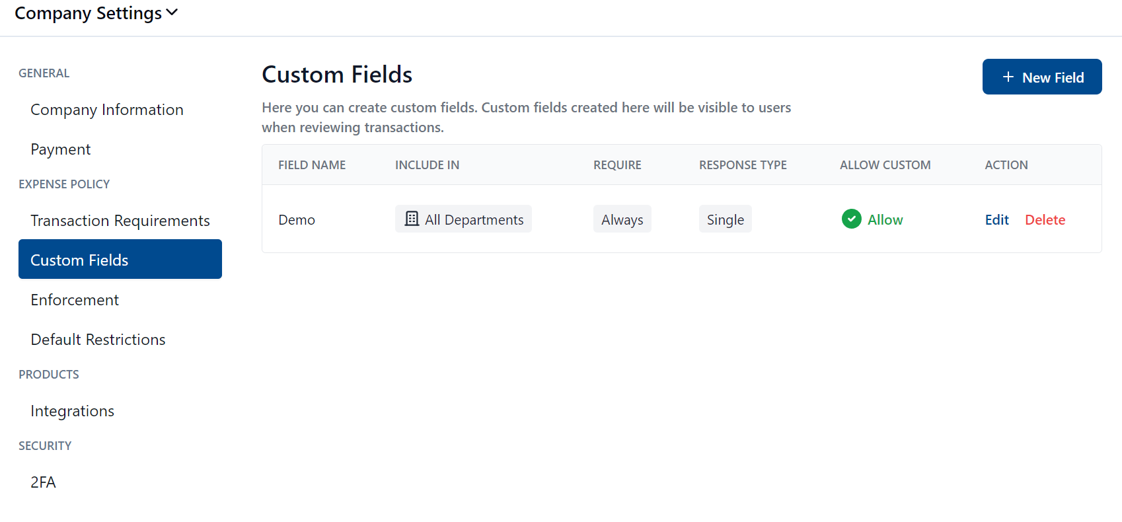Delete the Demo custom field

point(1045,220)
